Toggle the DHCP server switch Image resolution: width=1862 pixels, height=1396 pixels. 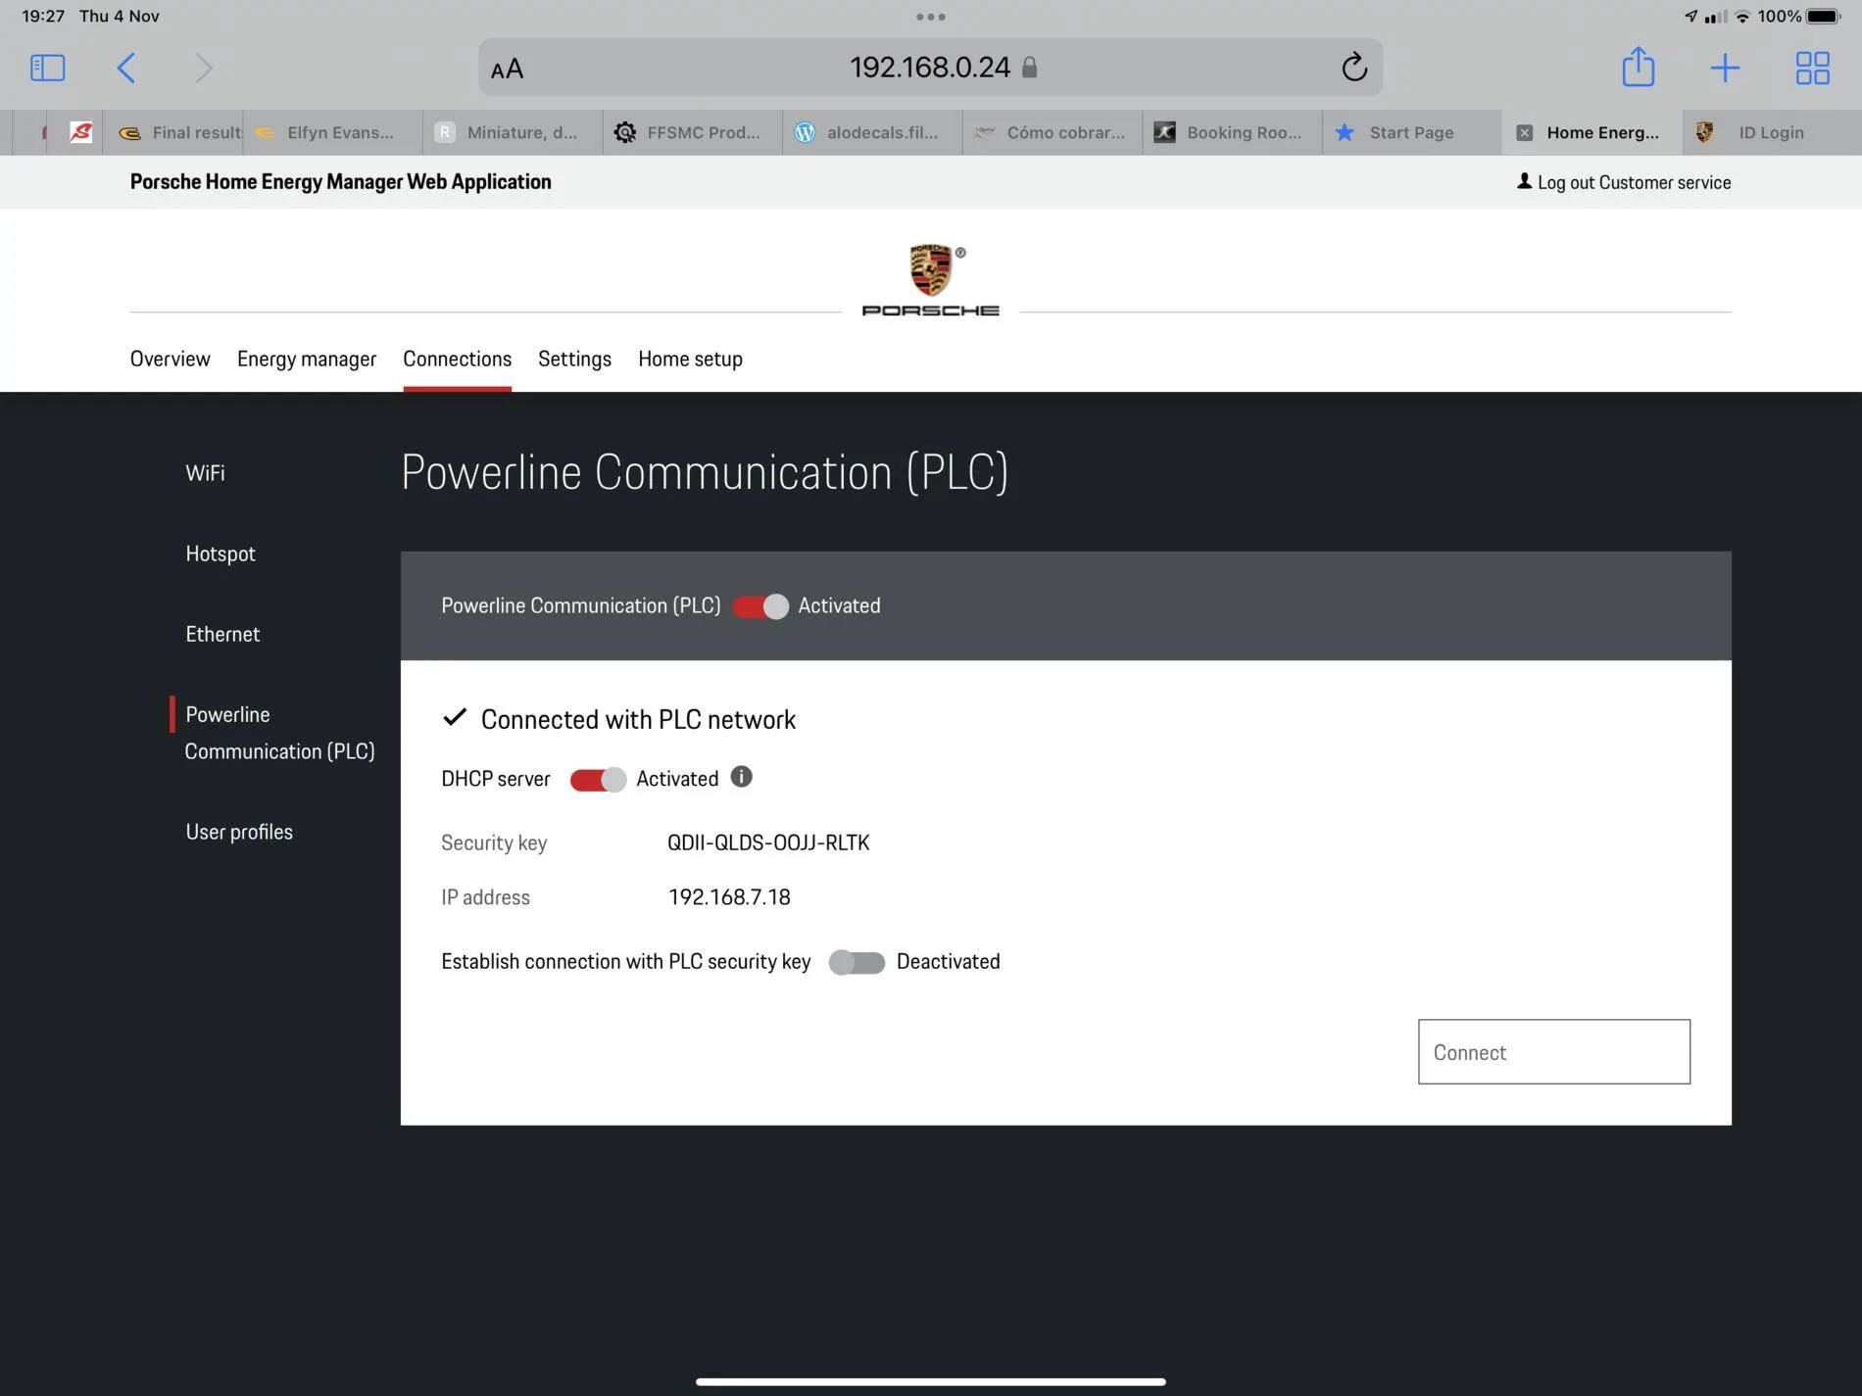(x=598, y=780)
